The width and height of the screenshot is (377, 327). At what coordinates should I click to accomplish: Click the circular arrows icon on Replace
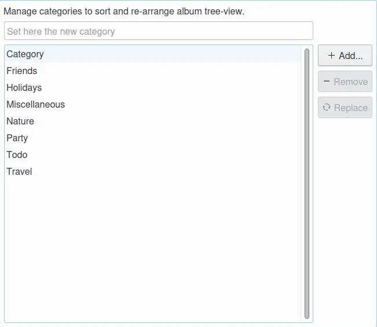(x=327, y=108)
